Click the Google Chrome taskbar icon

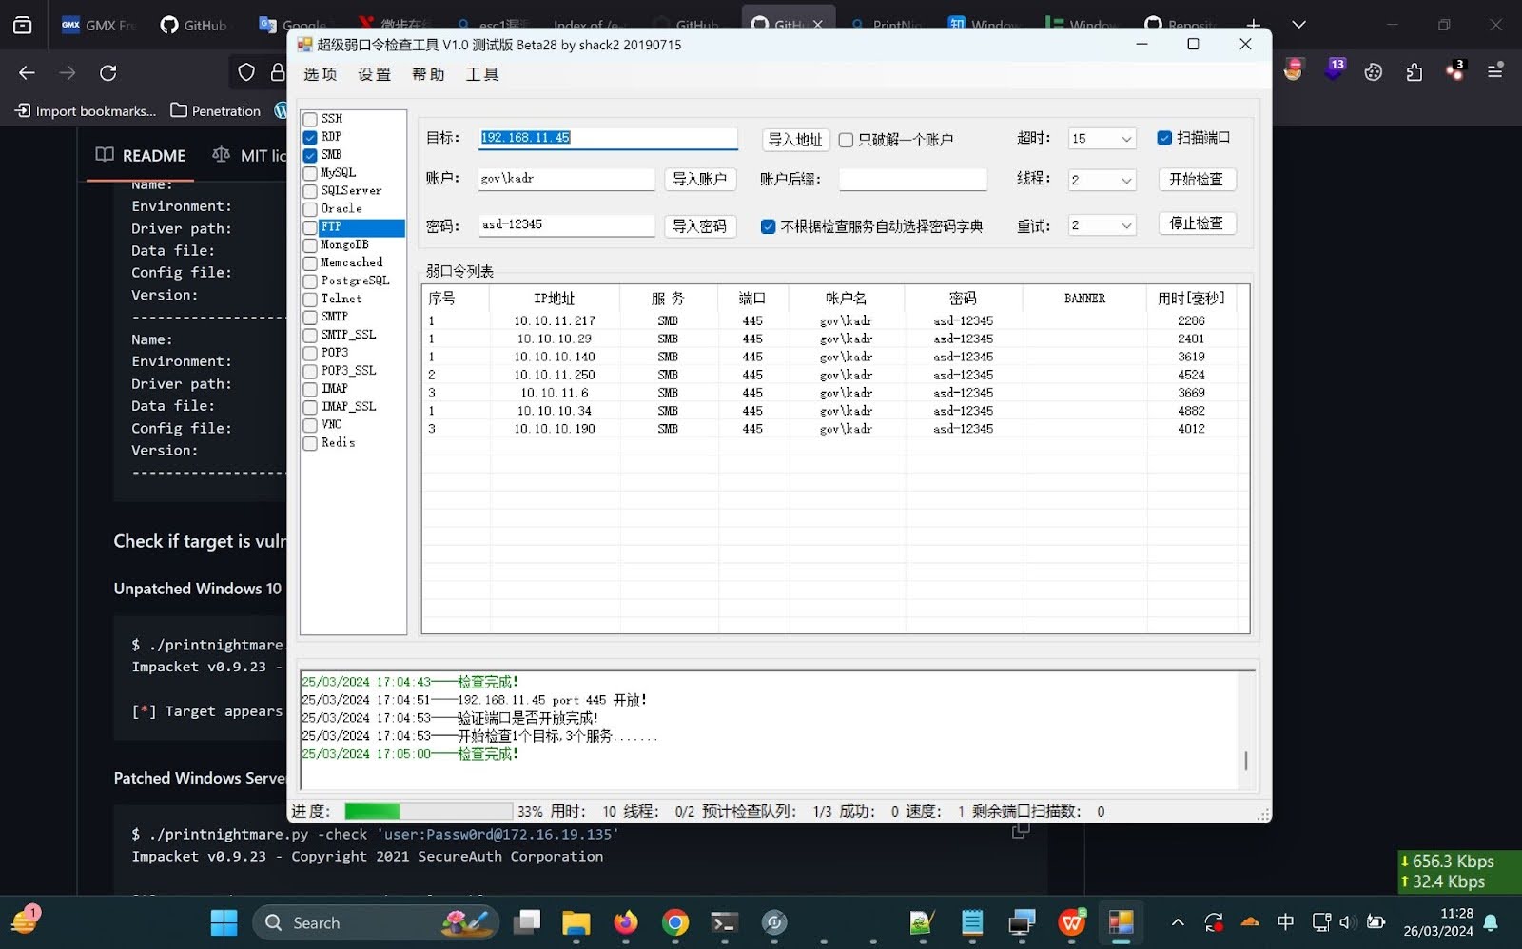point(674,922)
